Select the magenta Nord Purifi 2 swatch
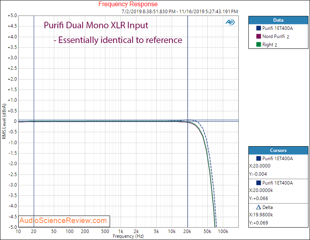This screenshot has width=310, height=240. point(258,36)
